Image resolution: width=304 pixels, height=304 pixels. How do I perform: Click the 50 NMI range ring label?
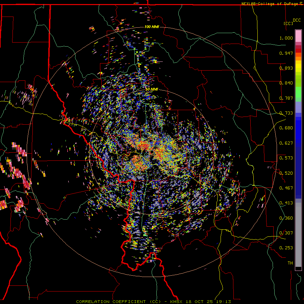152,90
